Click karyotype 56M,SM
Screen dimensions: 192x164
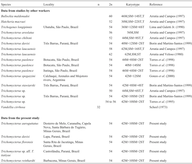pyautogui.click(x=133, y=33)
